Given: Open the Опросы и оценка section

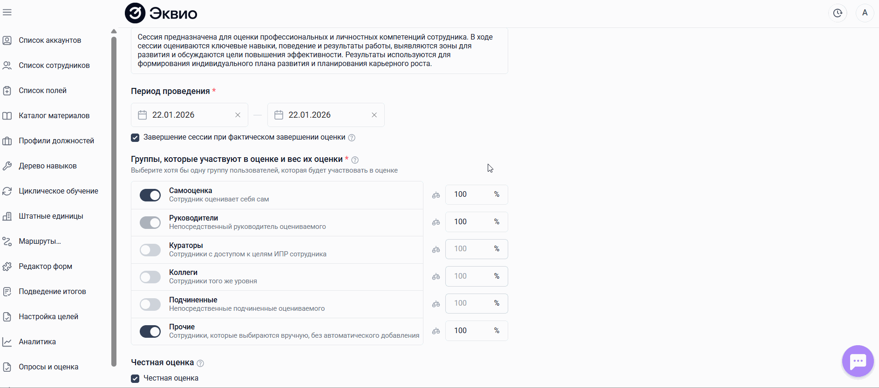Looking at the screenshot, I should 48,367.
